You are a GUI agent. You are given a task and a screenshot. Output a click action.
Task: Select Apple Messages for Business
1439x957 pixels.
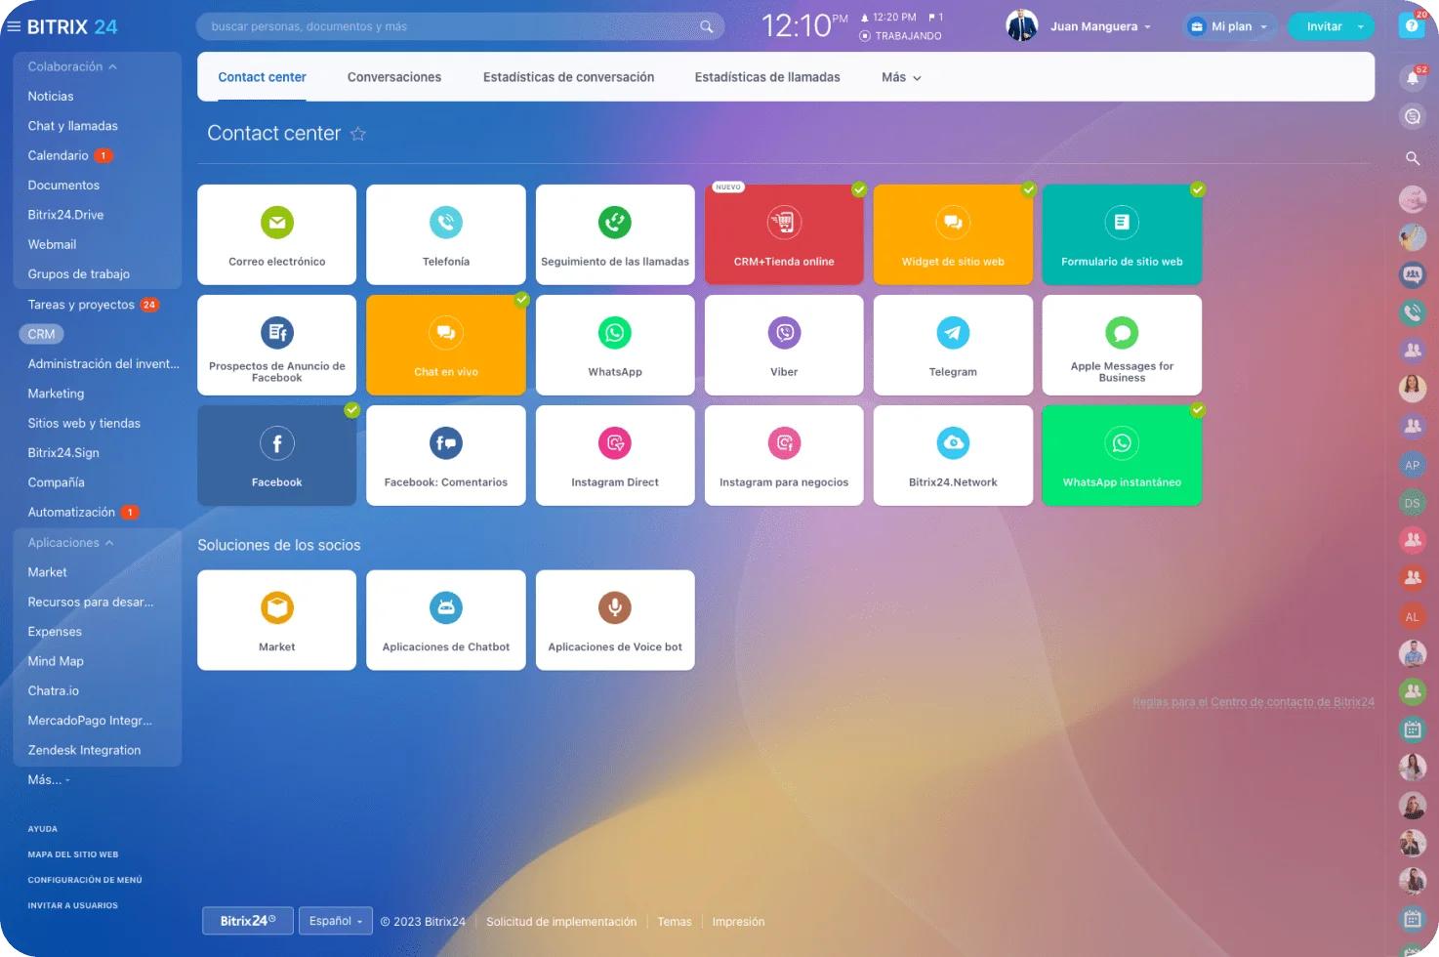(x=1121, y=345)
